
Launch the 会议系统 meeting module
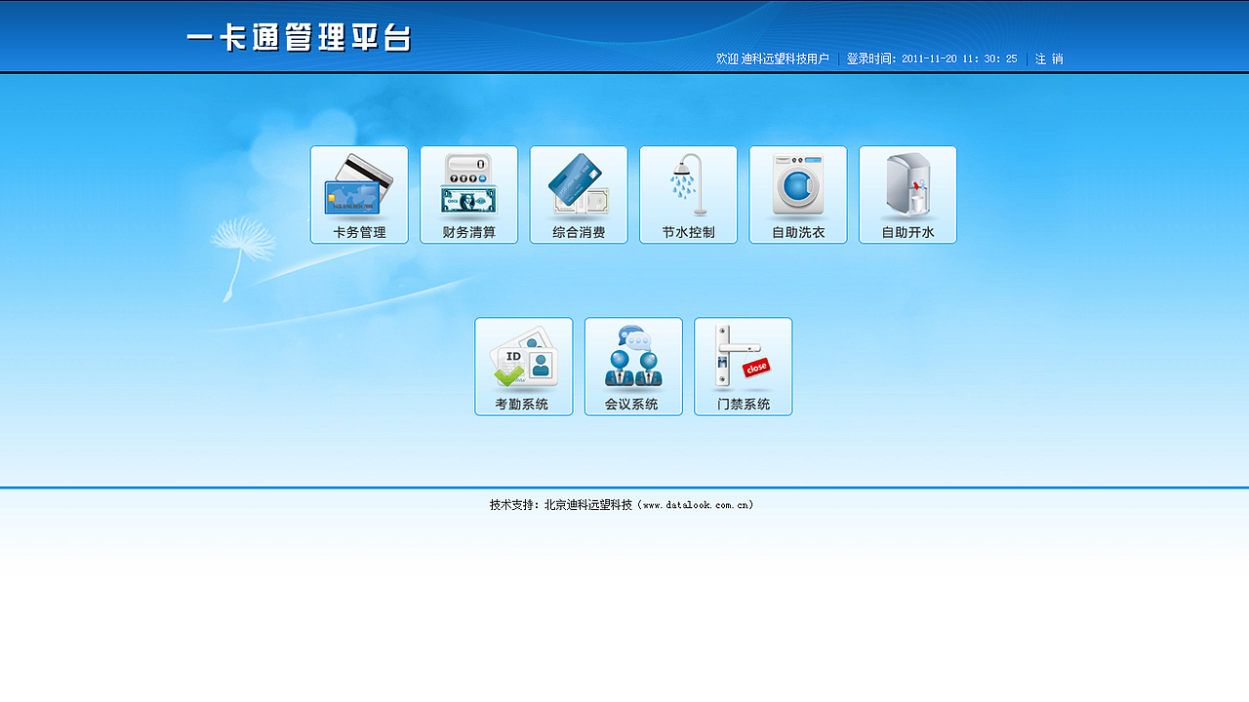click(x=633, y=367)
